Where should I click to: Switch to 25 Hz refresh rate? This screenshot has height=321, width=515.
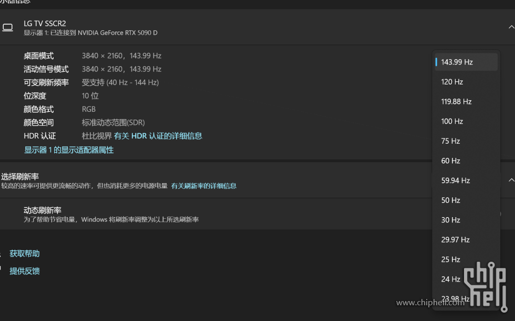[450, 260]
